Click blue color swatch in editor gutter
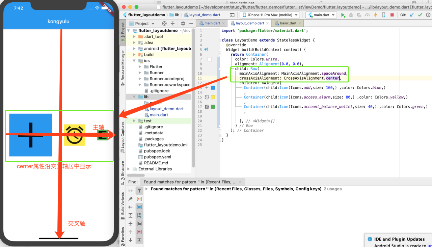This screenshot has height=247, width=432. pos(213,88)
